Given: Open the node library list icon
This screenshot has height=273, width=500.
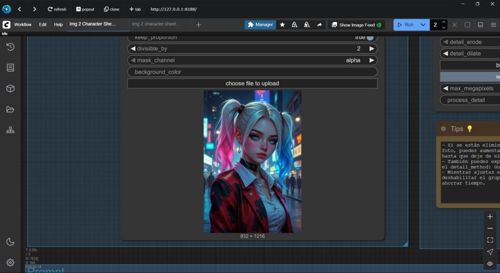Looking at the screenshot, I should tap(10, 68).
